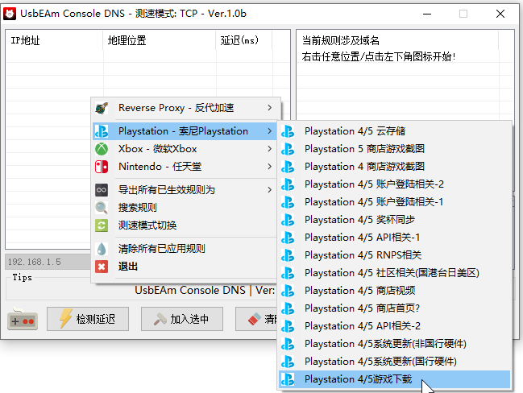The width and height of the screenshot is (523, 393).
Task: Click the PS icon beside 社区相关(国港台日美区)
Action: (x=288, y=273)
